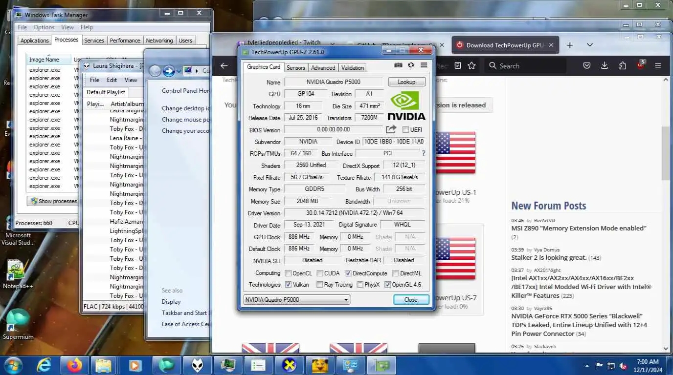
Task: Toggle the Ray Tracing checkbox
Action: tap(319, 285)
